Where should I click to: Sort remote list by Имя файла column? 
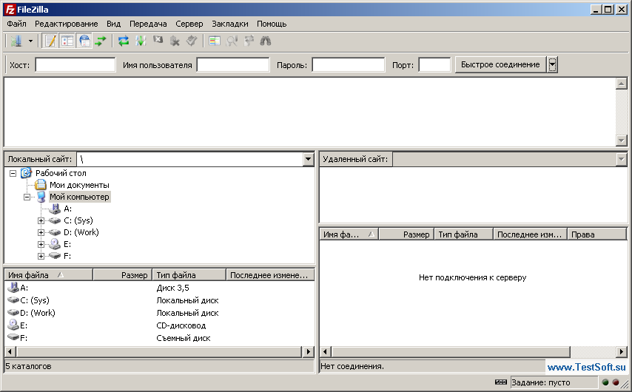tap(349, 234)
